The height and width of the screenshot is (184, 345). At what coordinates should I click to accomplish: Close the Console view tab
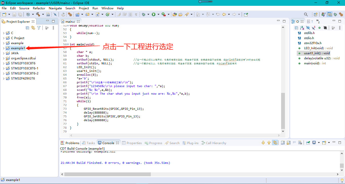pyautogui.click(x=117, y=143)
